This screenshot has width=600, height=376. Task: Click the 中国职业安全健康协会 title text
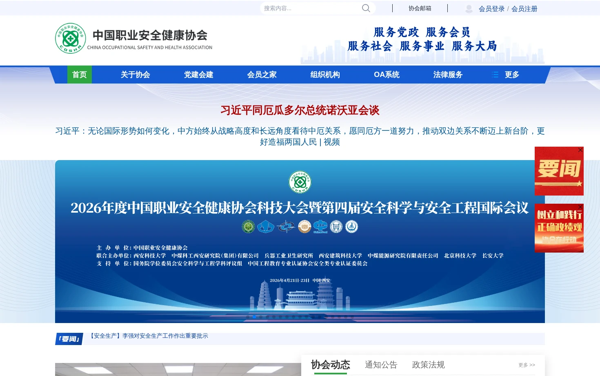150,35
